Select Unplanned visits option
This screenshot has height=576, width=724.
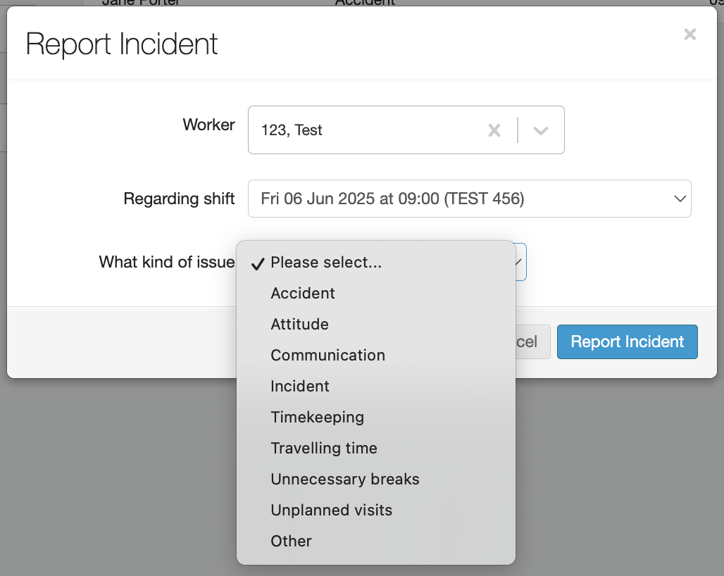point(331,511)
